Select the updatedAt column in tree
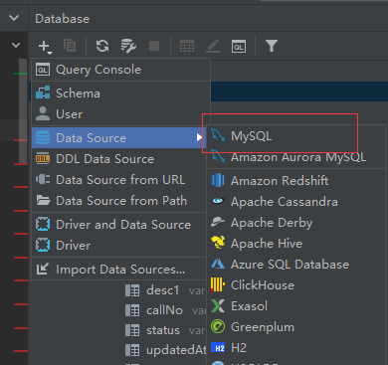 166,350
